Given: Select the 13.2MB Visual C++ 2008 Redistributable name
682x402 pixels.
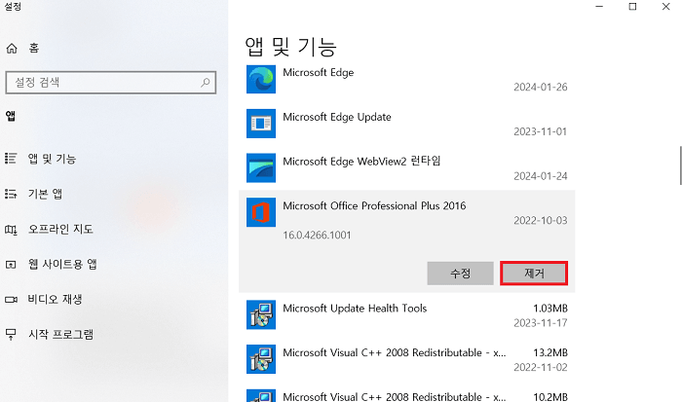Looking at the screenshot, I should (395, 352).
